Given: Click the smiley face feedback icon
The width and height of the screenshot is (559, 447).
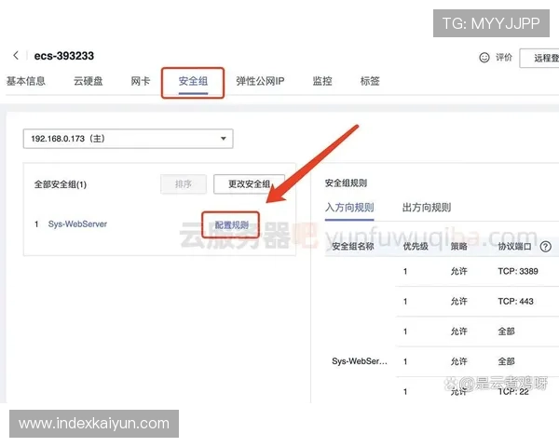Looking at the screenshot, I should (x=484, y=58).
